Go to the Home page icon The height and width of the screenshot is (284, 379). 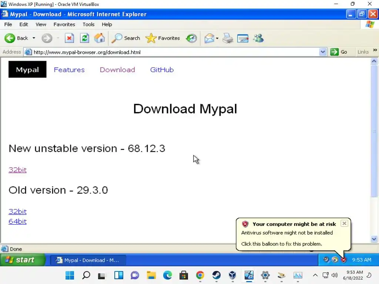click(100, 38)
